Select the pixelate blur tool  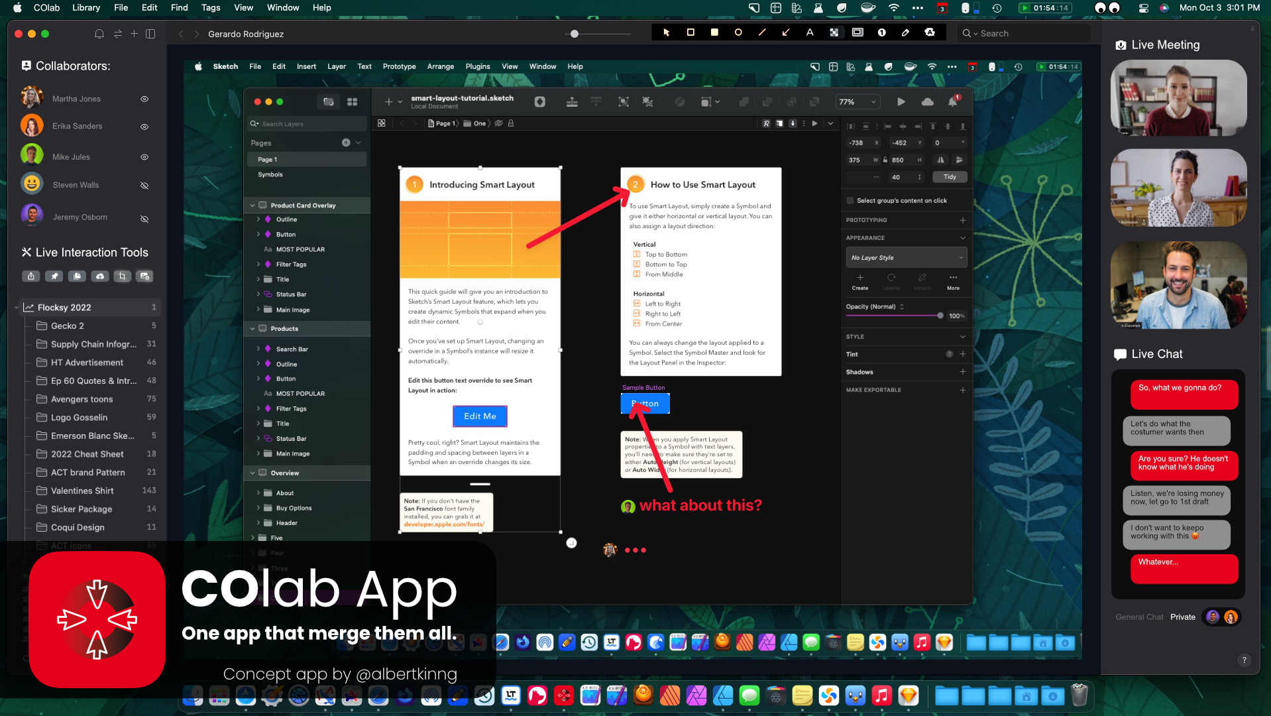pos(834,32)
